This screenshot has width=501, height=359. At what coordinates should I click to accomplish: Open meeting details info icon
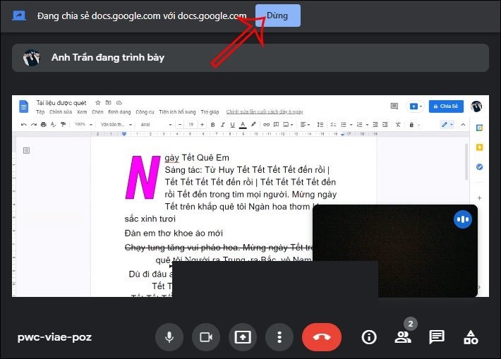[368, 337]
